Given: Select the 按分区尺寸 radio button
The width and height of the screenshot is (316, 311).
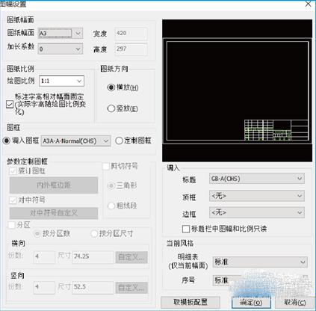Looking at the screenshot, I should point(94,234).
